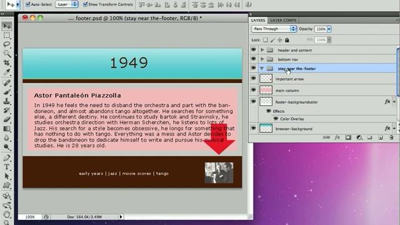Expand the header and content group
Image resolution: width=400 pixels, height=225 pixels.
(262, 50)
